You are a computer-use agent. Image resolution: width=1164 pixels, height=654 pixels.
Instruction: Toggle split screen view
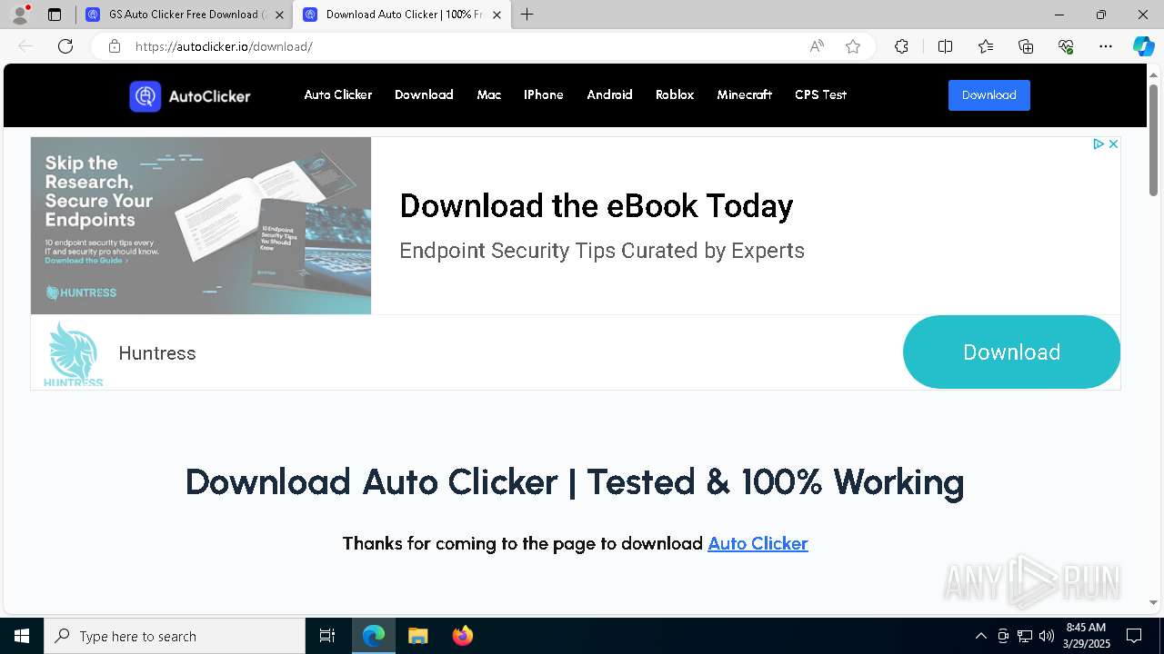pyautogui.click(x=945, y=46)
